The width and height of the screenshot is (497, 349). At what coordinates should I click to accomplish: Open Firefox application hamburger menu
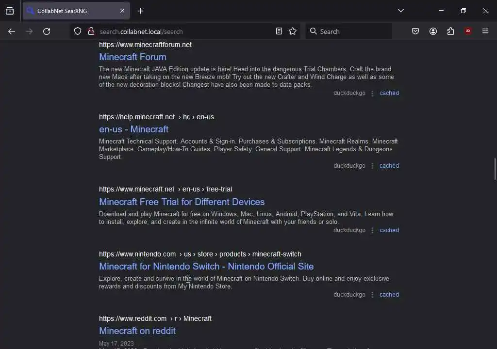[485, 32]
